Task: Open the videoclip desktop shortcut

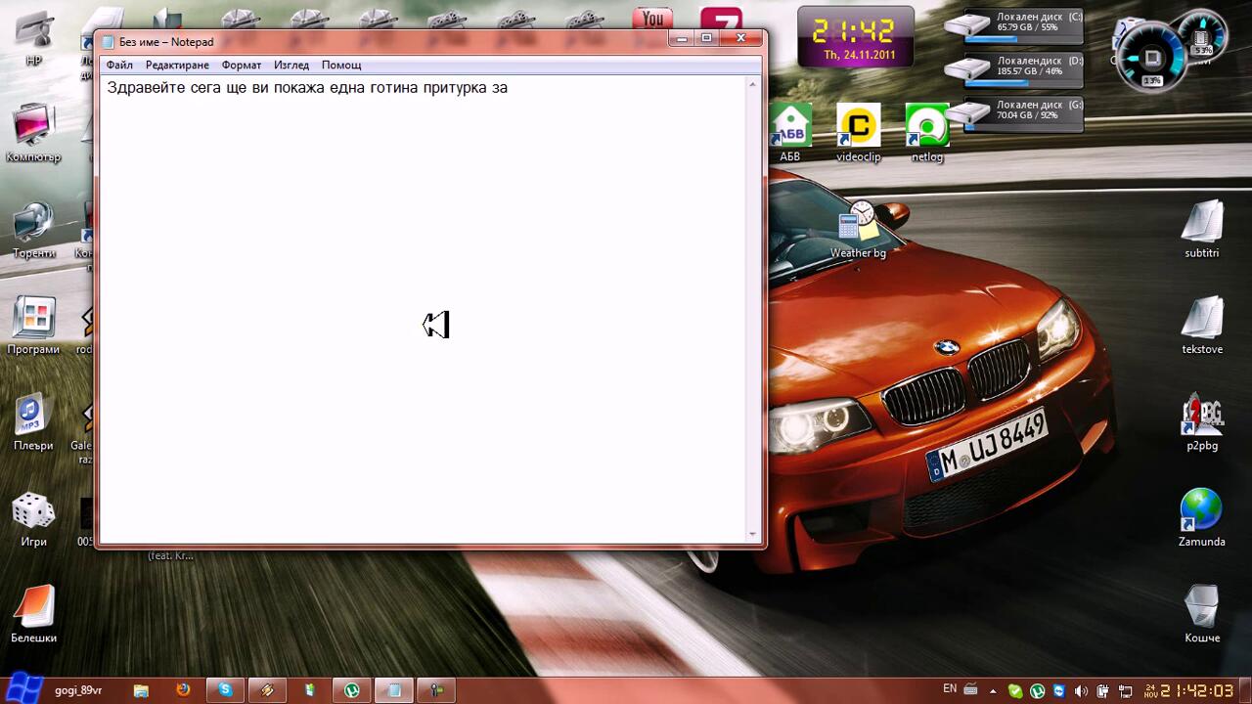Action: tap(858, 127)
